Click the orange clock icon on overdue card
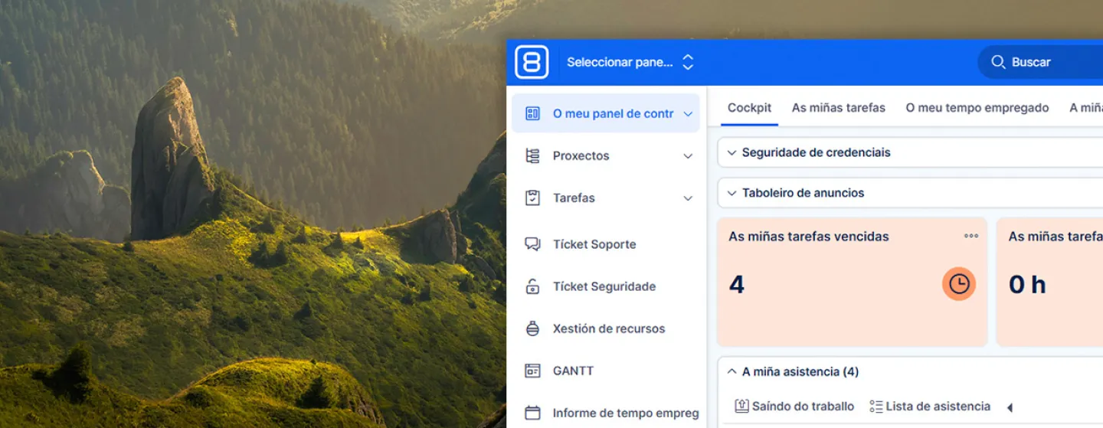 (959, 284)
